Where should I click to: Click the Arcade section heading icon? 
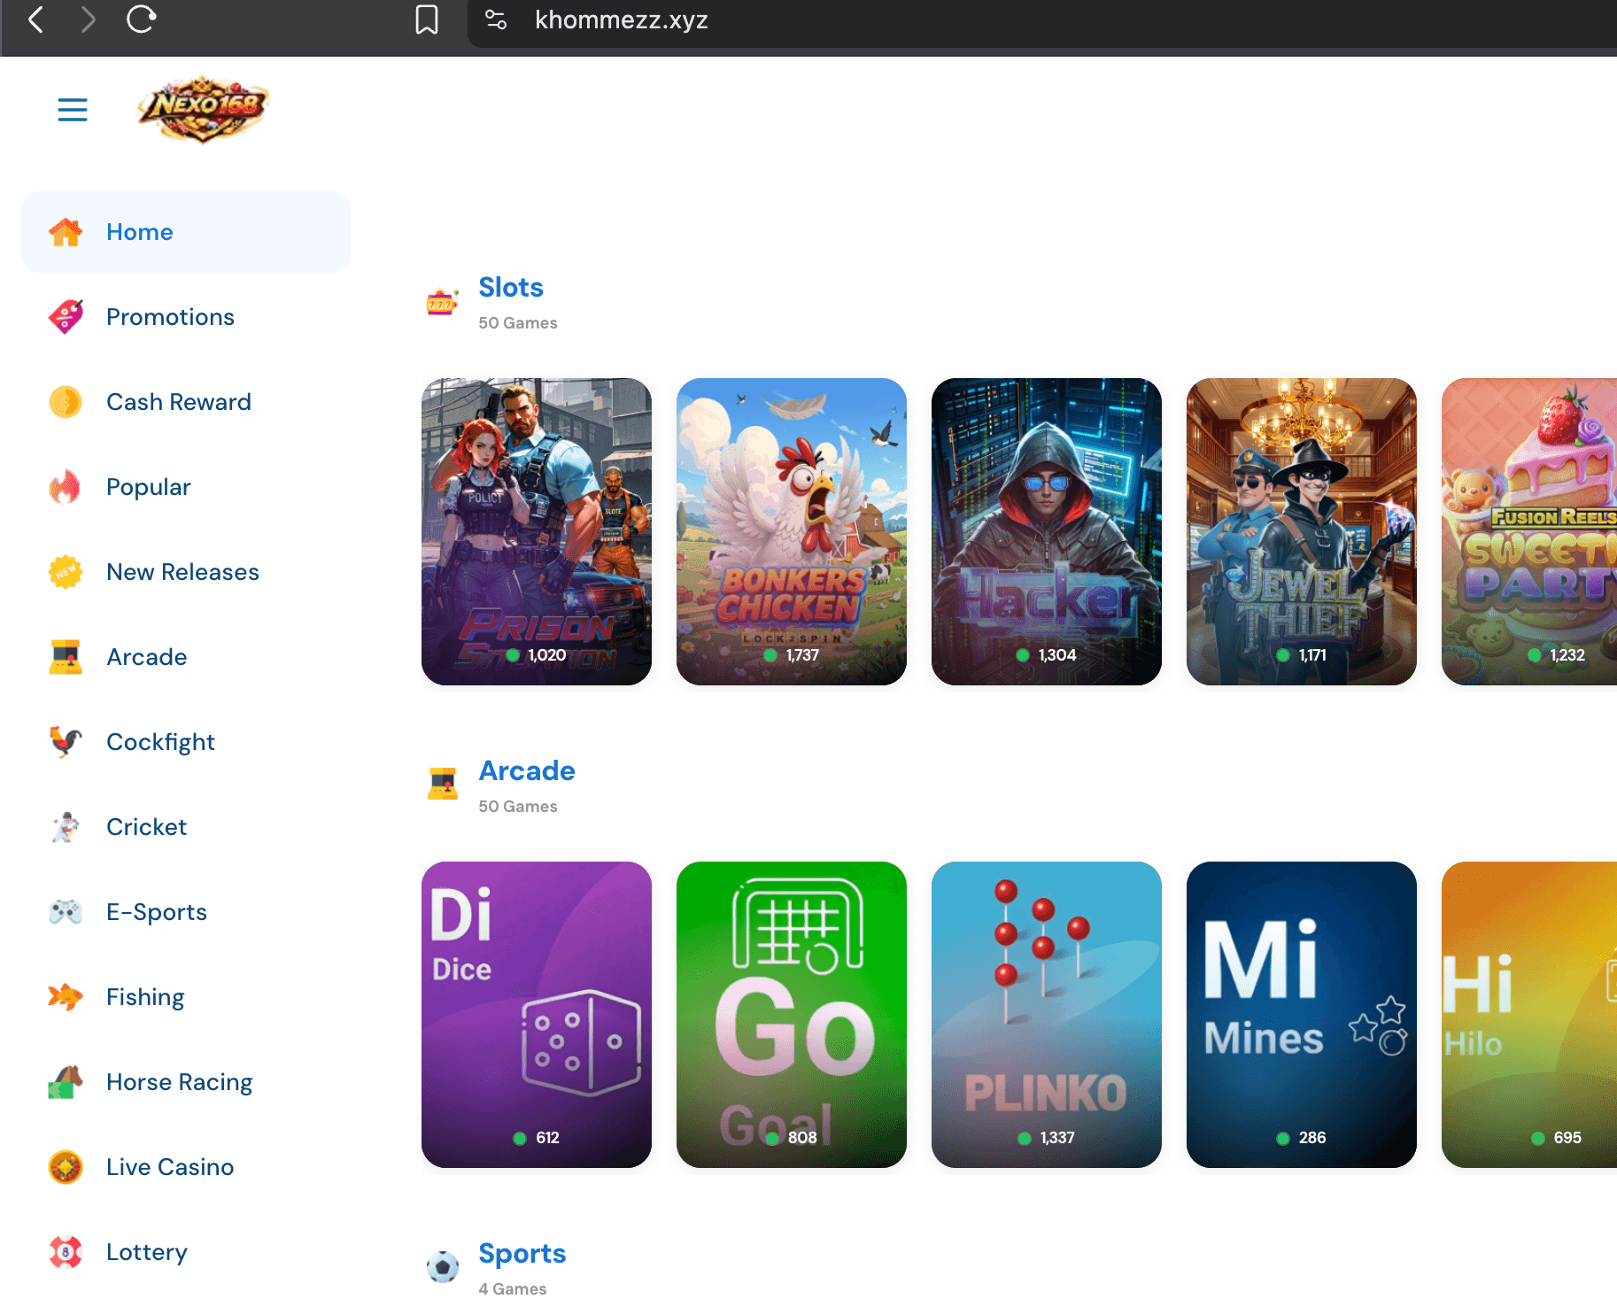point(443,784)
